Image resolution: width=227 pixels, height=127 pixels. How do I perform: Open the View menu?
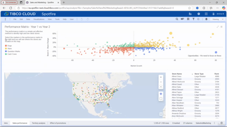[x=50, y=19]
